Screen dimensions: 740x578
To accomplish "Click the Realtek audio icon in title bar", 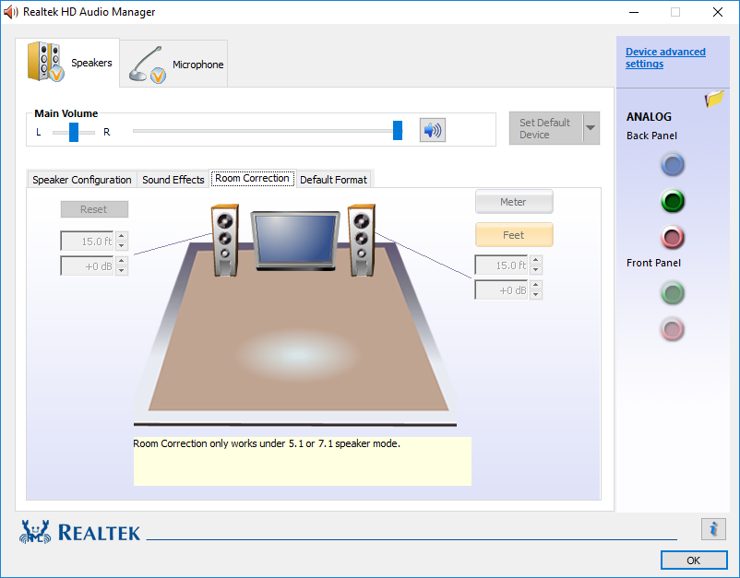I will point(10,12).
